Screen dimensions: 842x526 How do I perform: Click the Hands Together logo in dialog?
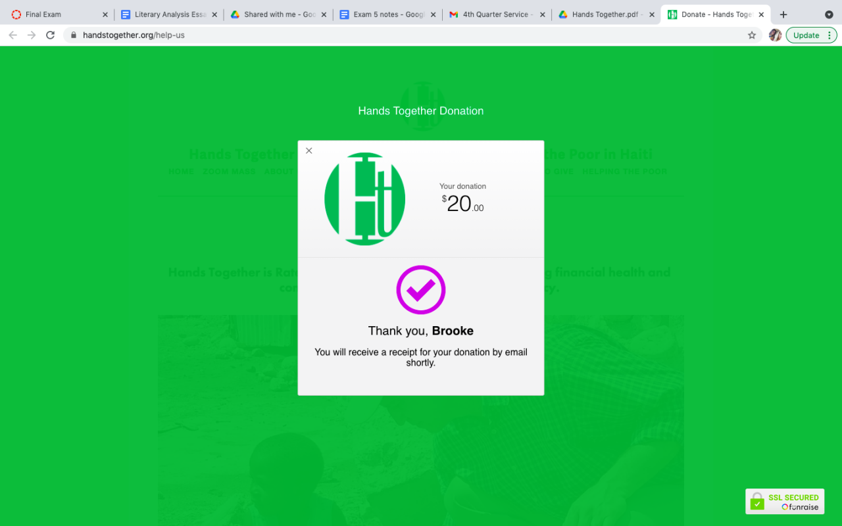tap(364, 199)
